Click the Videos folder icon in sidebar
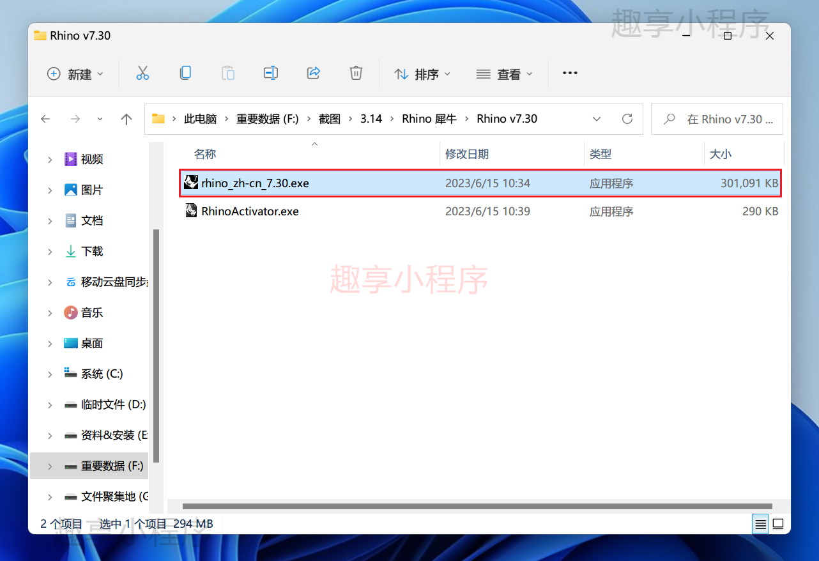The width and height of the screenshot is (819, 561). pyautogui.click(x=71, y=159)
